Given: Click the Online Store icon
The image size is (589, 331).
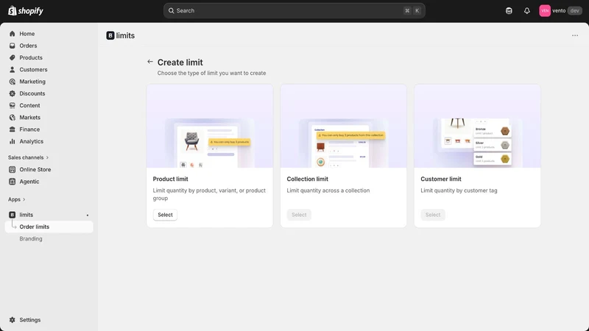Looking at the screenshot, I should pos(13,170).
